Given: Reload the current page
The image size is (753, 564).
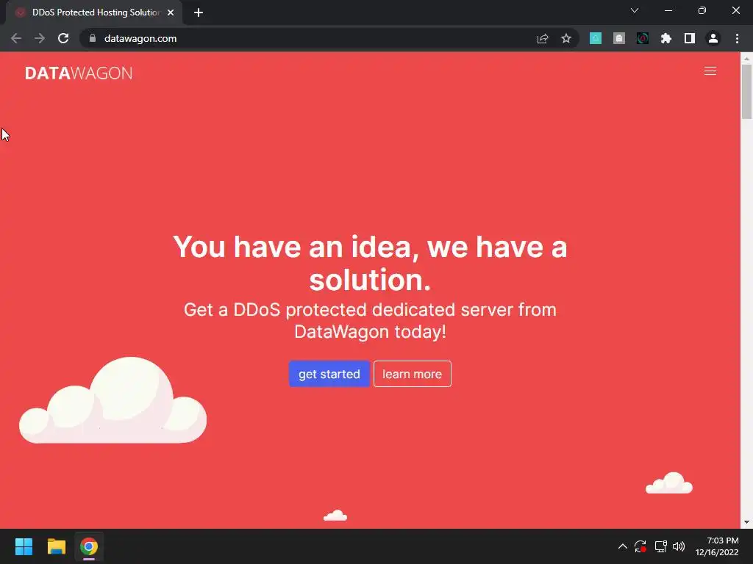Looking at the screenshot, I should coord(63,38).
